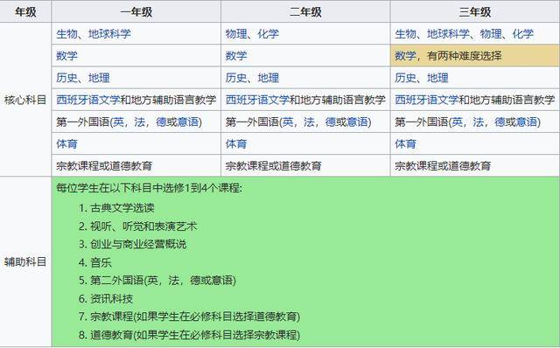Open 化学 link in 三年级 column

point(523,34)
